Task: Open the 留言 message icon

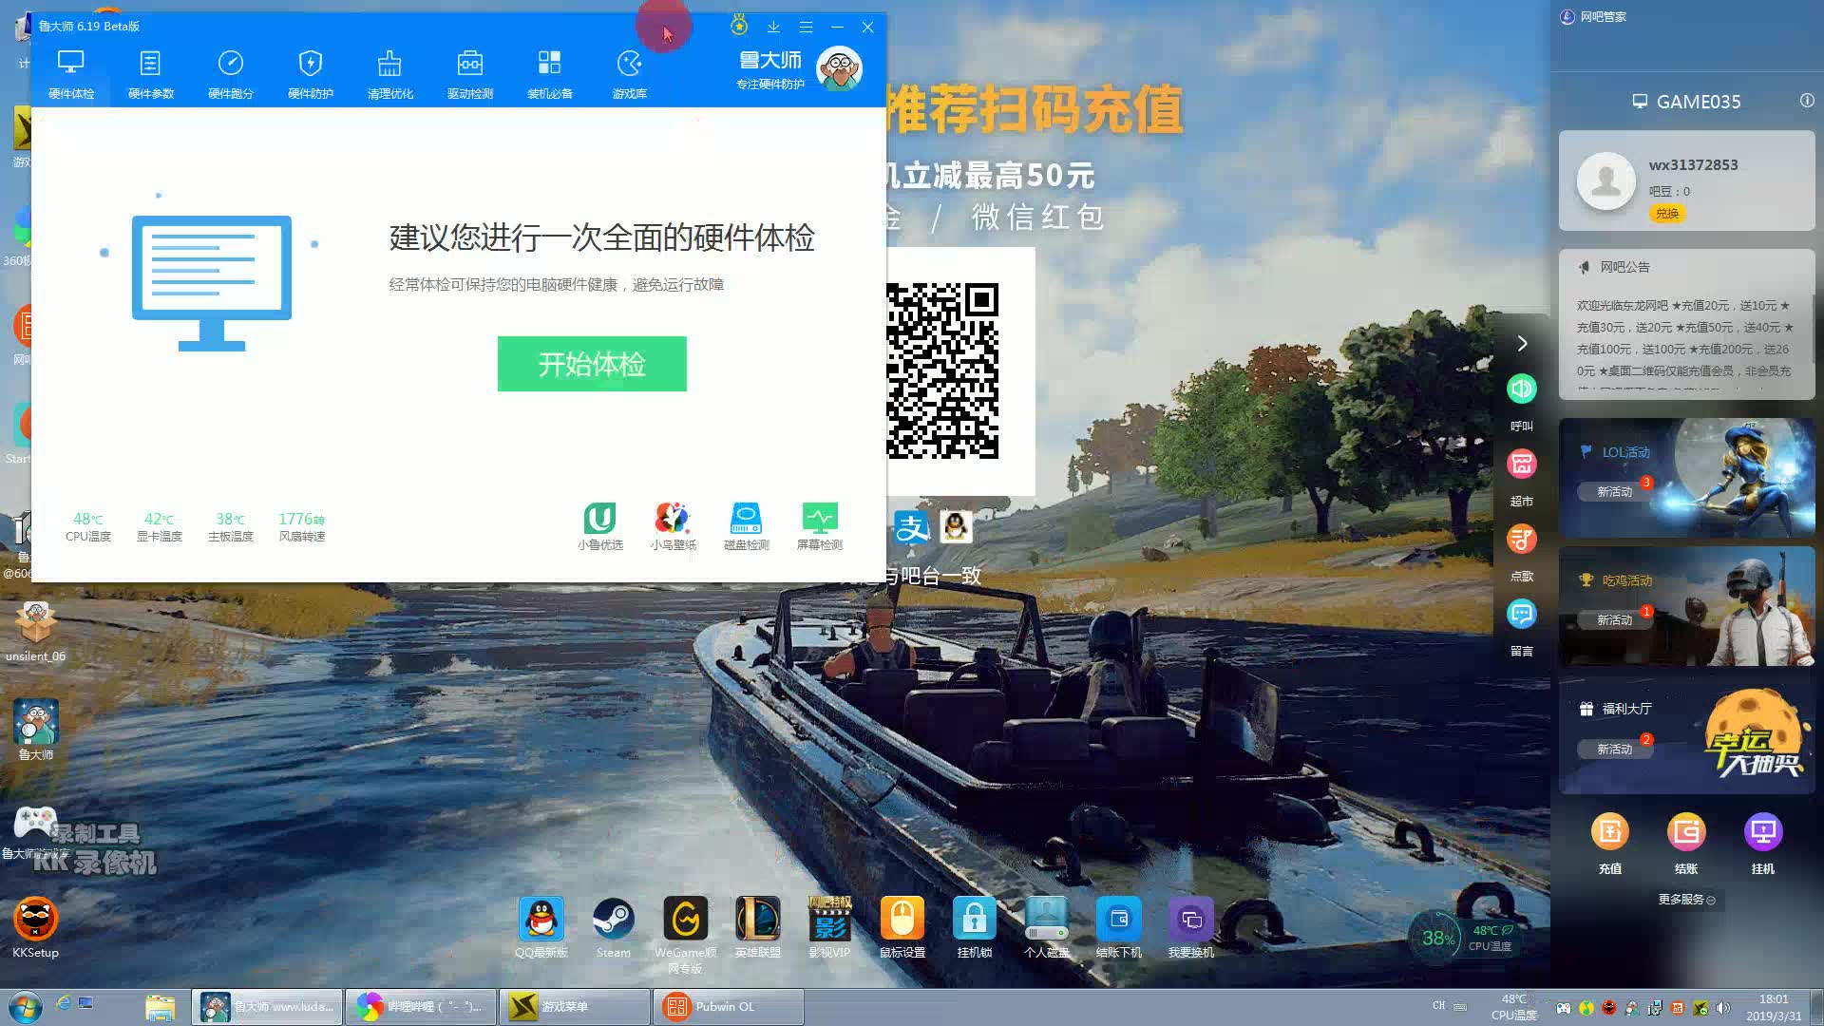Action: [x=1521, y=615]
